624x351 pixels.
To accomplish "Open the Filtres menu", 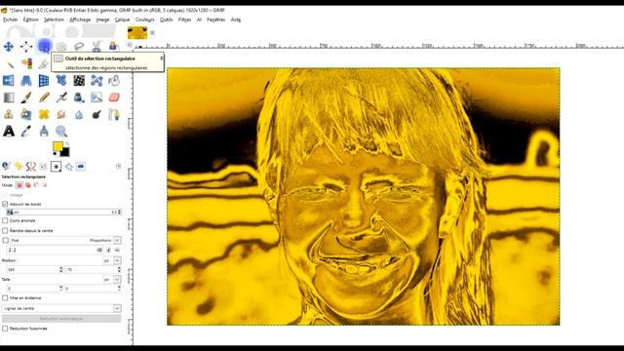I will [x=184, y=19].
